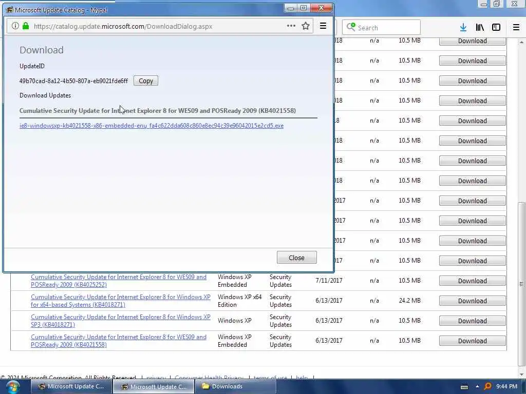
Task: Click the 7/11/2017 date cell
Action: click(329, 281)
